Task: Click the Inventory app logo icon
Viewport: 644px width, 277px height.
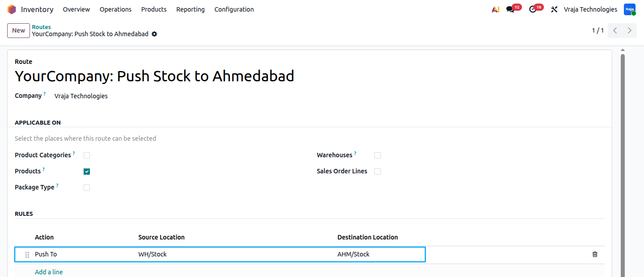Action: click(x=12, y=9)
